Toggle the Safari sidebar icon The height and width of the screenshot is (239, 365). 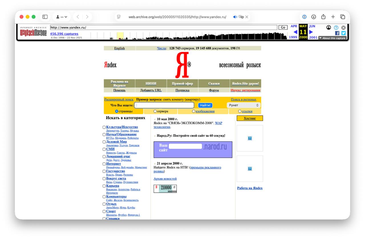coord(45,17)
